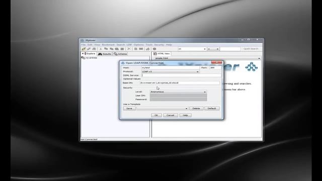The image size is (322, 181).
Task: Click the connect to server toolbar icon
Action: (x=84, y=49)
